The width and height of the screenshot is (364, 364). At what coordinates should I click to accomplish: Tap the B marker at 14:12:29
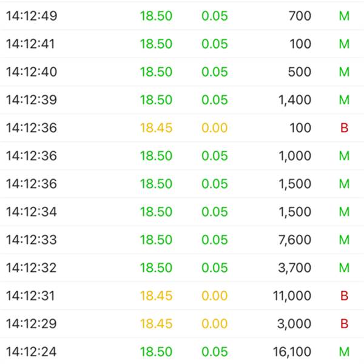[x=344, y=323]
